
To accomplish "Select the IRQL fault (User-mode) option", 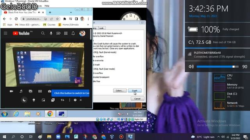I will [104, 69].
